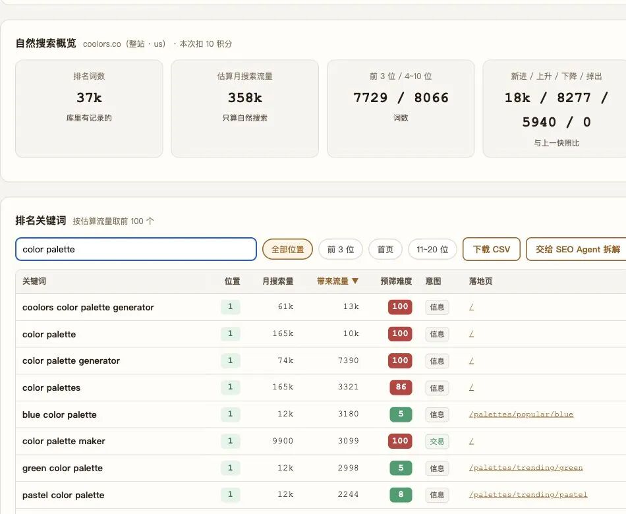Click the keyword 'pastel color palette'
This screenshot has height=514, width=626.
pyautogui.click(x=63, y=496)
